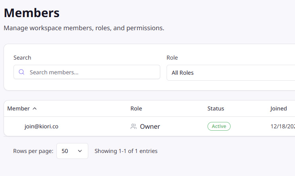Viewport: 295px width, 176px height.
Task: Open the All Roles filter dropdown
Action: coord(231,73)
